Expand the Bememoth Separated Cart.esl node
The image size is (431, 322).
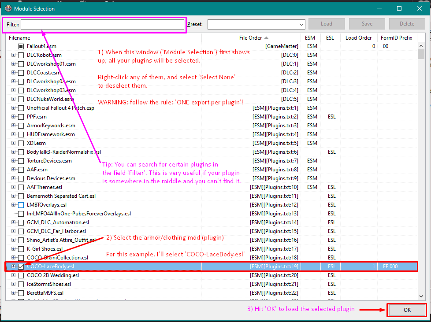(13, 196)
